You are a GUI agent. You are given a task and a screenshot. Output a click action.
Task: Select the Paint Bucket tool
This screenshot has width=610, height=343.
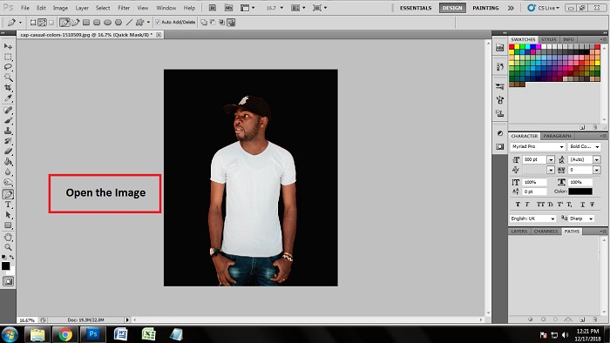click(8, 162)
